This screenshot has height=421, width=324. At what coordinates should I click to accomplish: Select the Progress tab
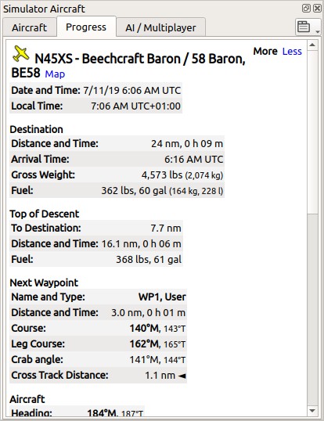[86, 27]
